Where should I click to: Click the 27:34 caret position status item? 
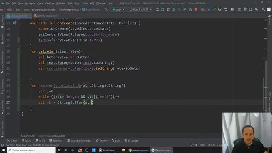194,145
